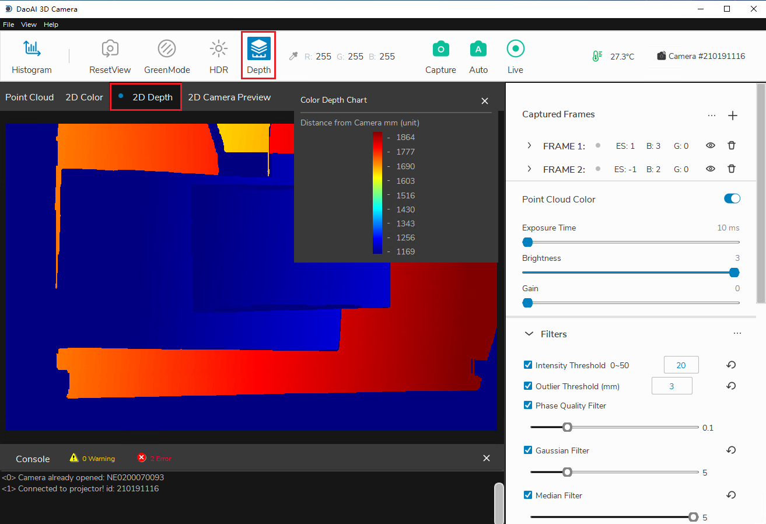Expand the FRAME 2 entry
This screenshot has height=524, width=766.
pyautogui.click(x=529, y=169)
